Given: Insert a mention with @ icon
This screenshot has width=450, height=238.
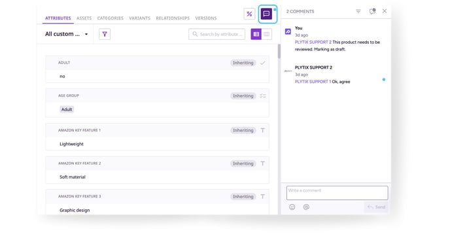Looking at the screenshot, I should point(306,207).
